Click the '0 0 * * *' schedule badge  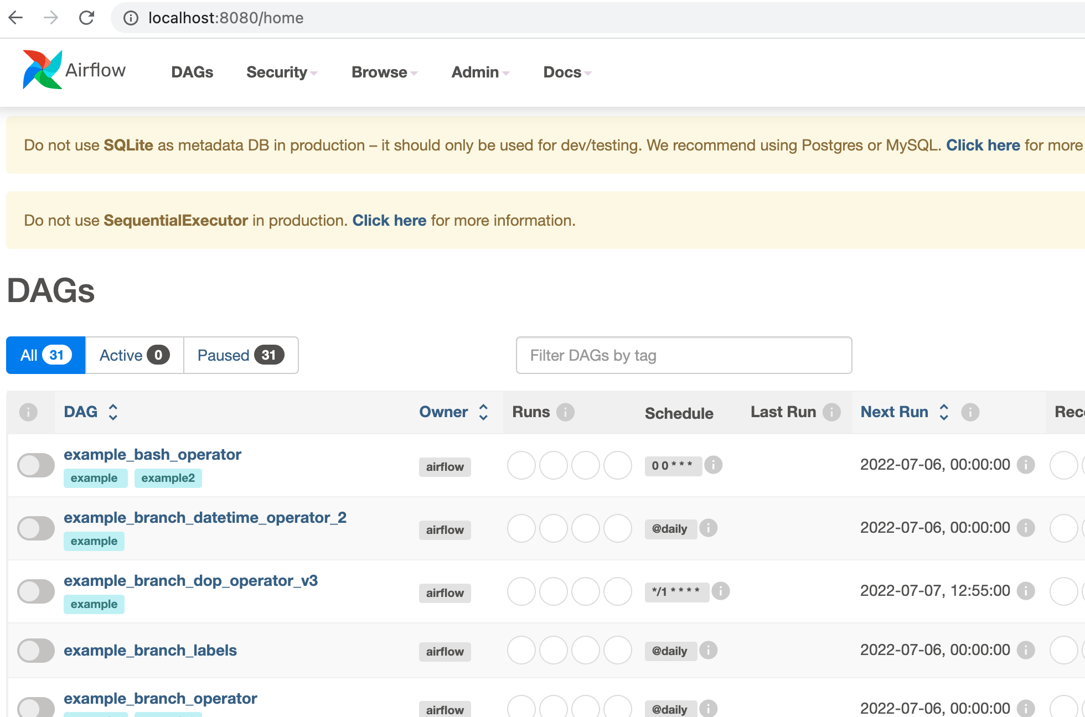point(673,466)
